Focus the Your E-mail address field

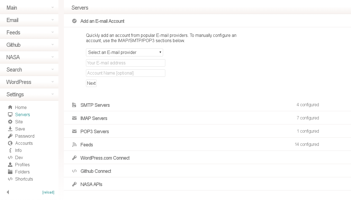(125, 63)
